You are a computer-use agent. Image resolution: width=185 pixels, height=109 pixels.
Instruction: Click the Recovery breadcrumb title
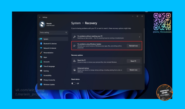click(91, 23)
